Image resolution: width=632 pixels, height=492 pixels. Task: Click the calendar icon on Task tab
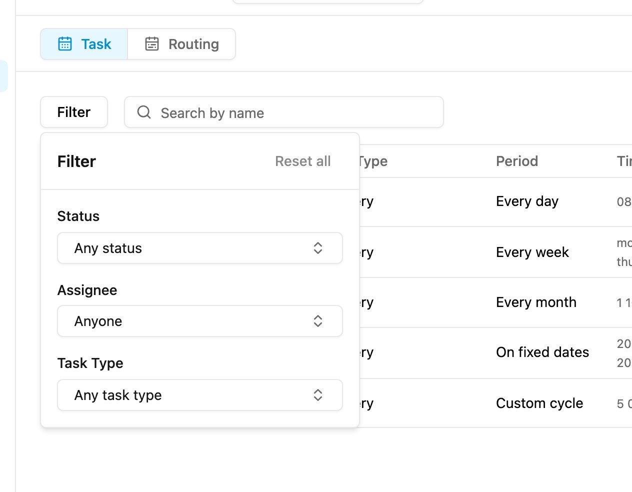pyautogui.click(x=65, y=44)
